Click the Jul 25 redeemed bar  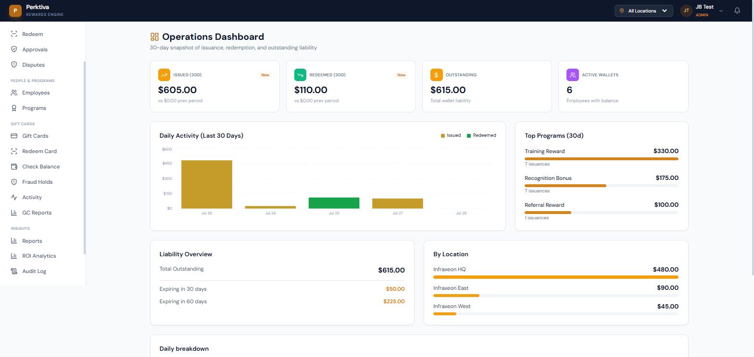point(334,203)
